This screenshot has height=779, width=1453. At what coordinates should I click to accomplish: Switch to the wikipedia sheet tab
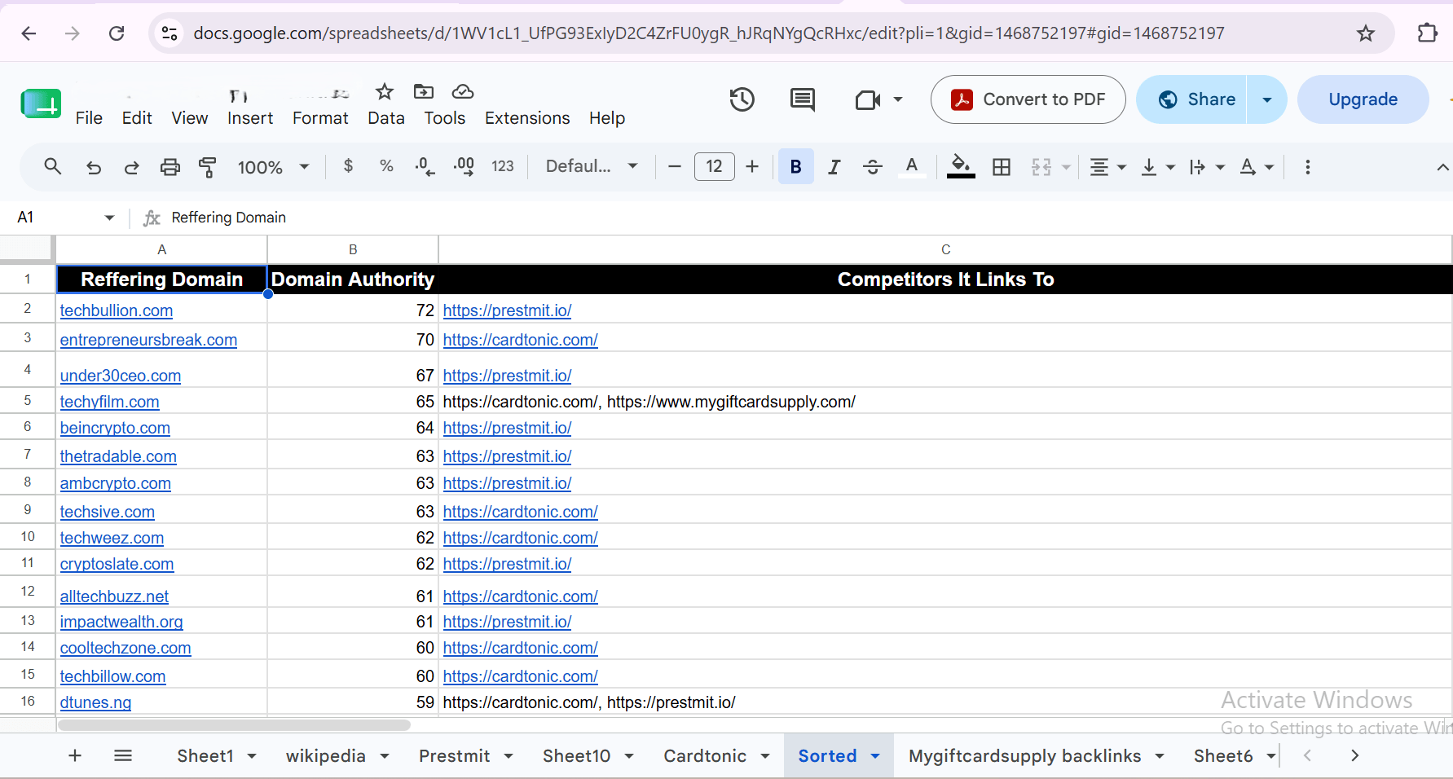(326, 756)
